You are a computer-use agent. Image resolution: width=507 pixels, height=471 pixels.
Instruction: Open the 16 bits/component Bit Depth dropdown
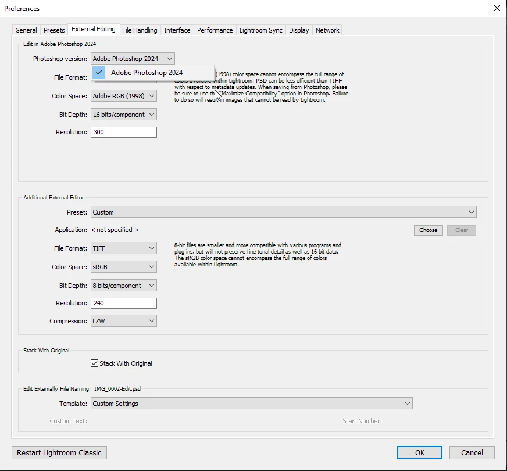(123, 115)
